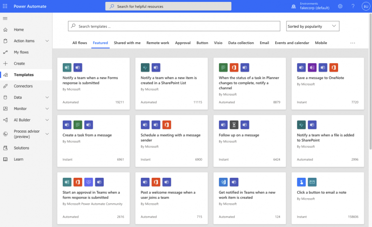Screen dimensions: 372x227
Task: Open the Learn link in sidebar
Action: pos(19,159)
